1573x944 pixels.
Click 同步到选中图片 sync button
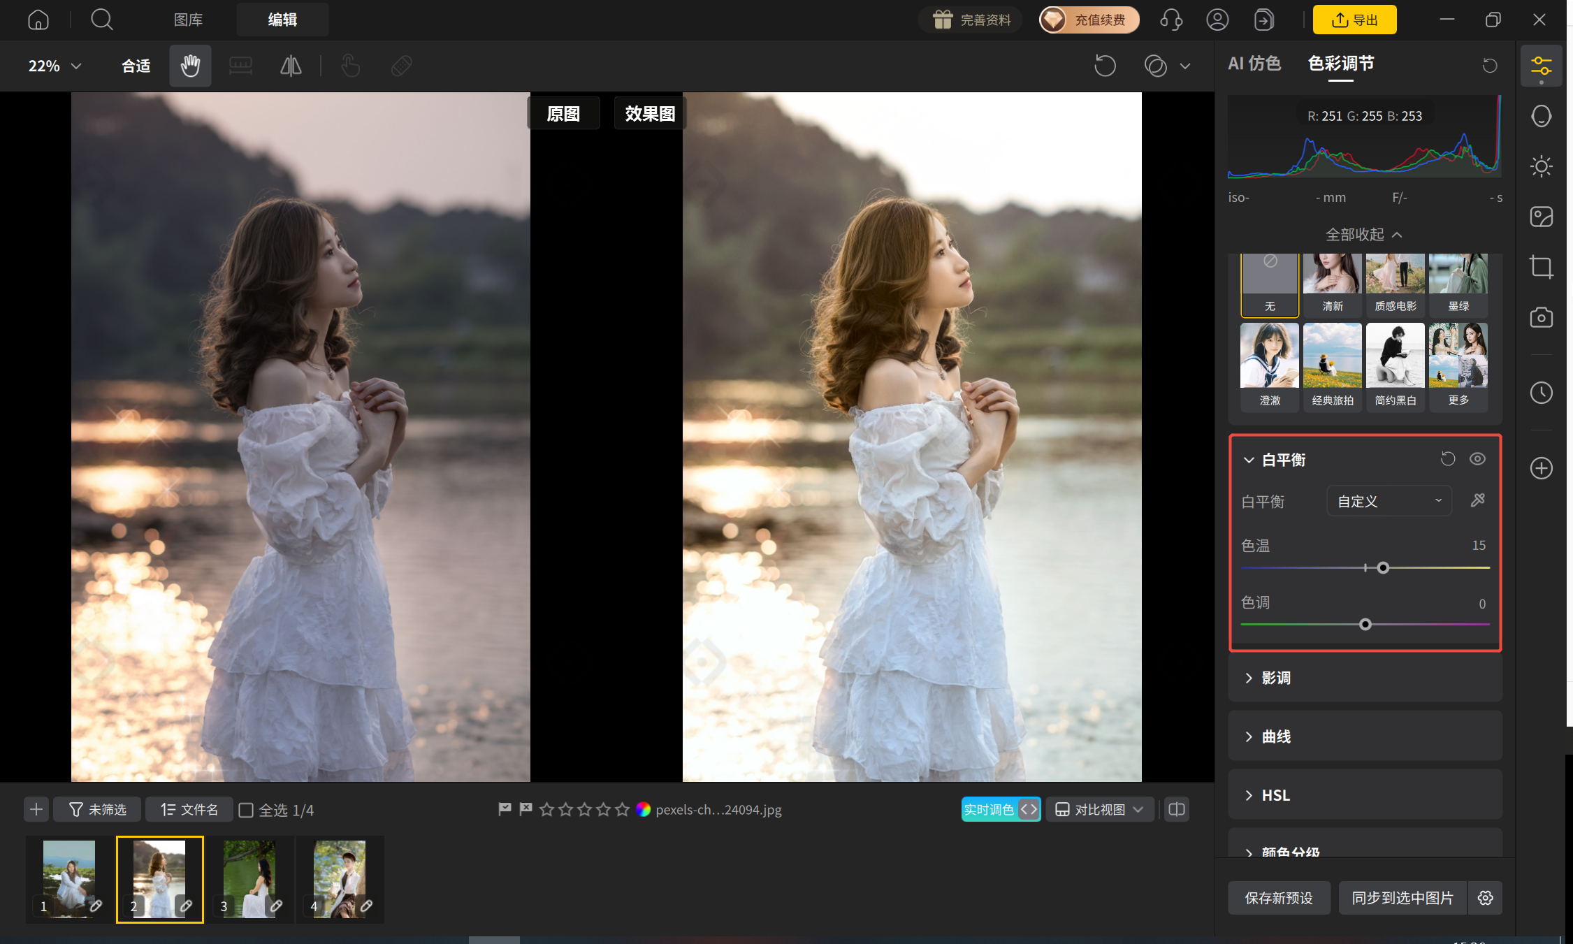[x=1402, y=898]
